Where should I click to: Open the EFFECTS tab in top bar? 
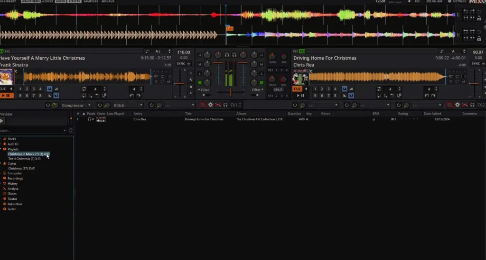[x=74, y=2]
